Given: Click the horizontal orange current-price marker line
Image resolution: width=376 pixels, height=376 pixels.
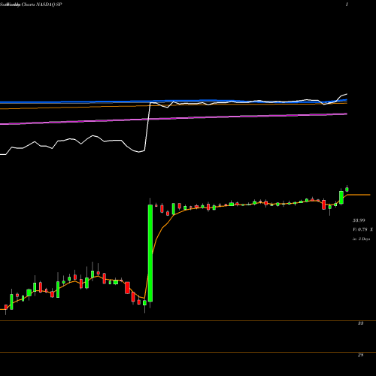Looking at the screenshot, I should click(359, 195).
